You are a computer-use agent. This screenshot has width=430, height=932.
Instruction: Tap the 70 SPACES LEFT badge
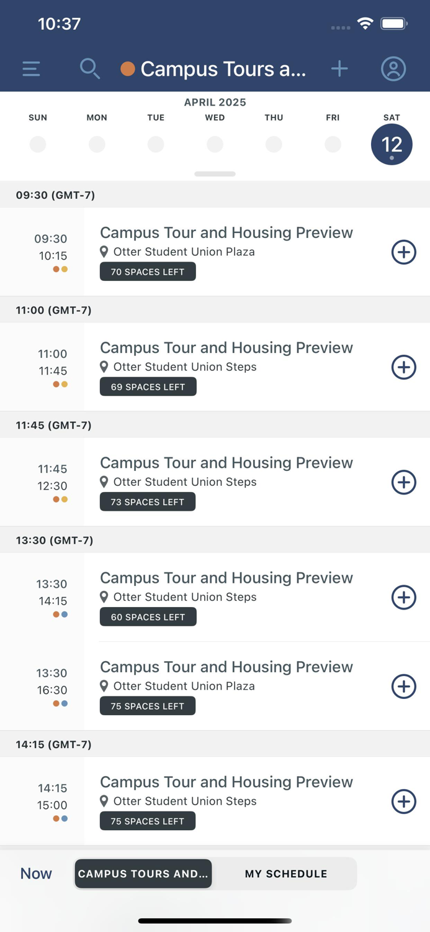tap(148, 272)
